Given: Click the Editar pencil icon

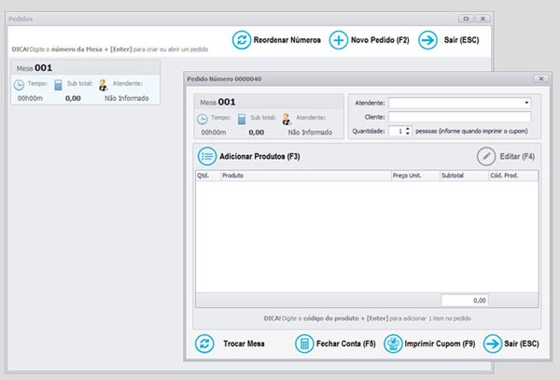Looking at the screenshot, I should click(486, 156).
